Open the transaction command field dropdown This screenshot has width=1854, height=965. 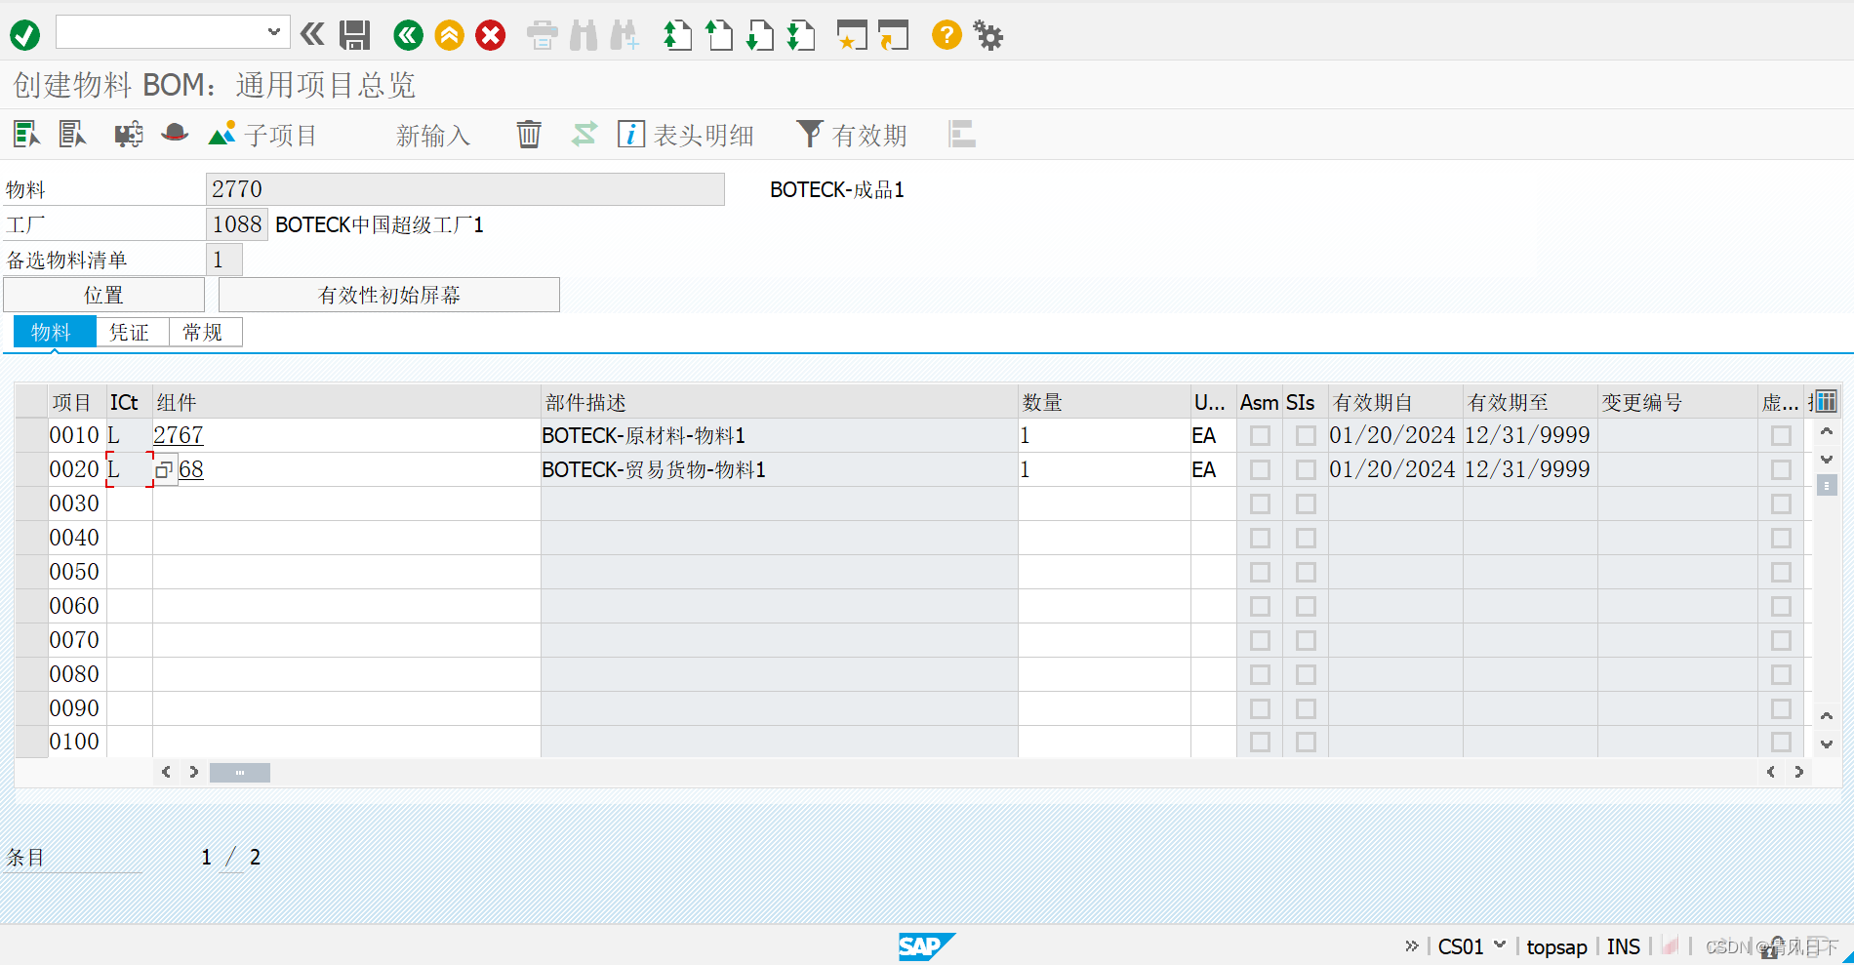tap(274, 32)
